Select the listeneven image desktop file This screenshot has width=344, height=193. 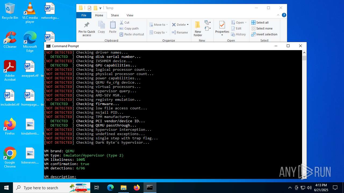[30, 156]
